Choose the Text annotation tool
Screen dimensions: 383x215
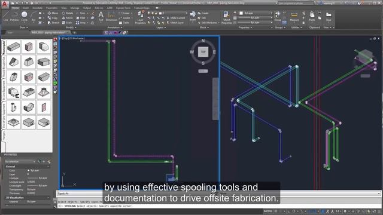pos(101,16)
